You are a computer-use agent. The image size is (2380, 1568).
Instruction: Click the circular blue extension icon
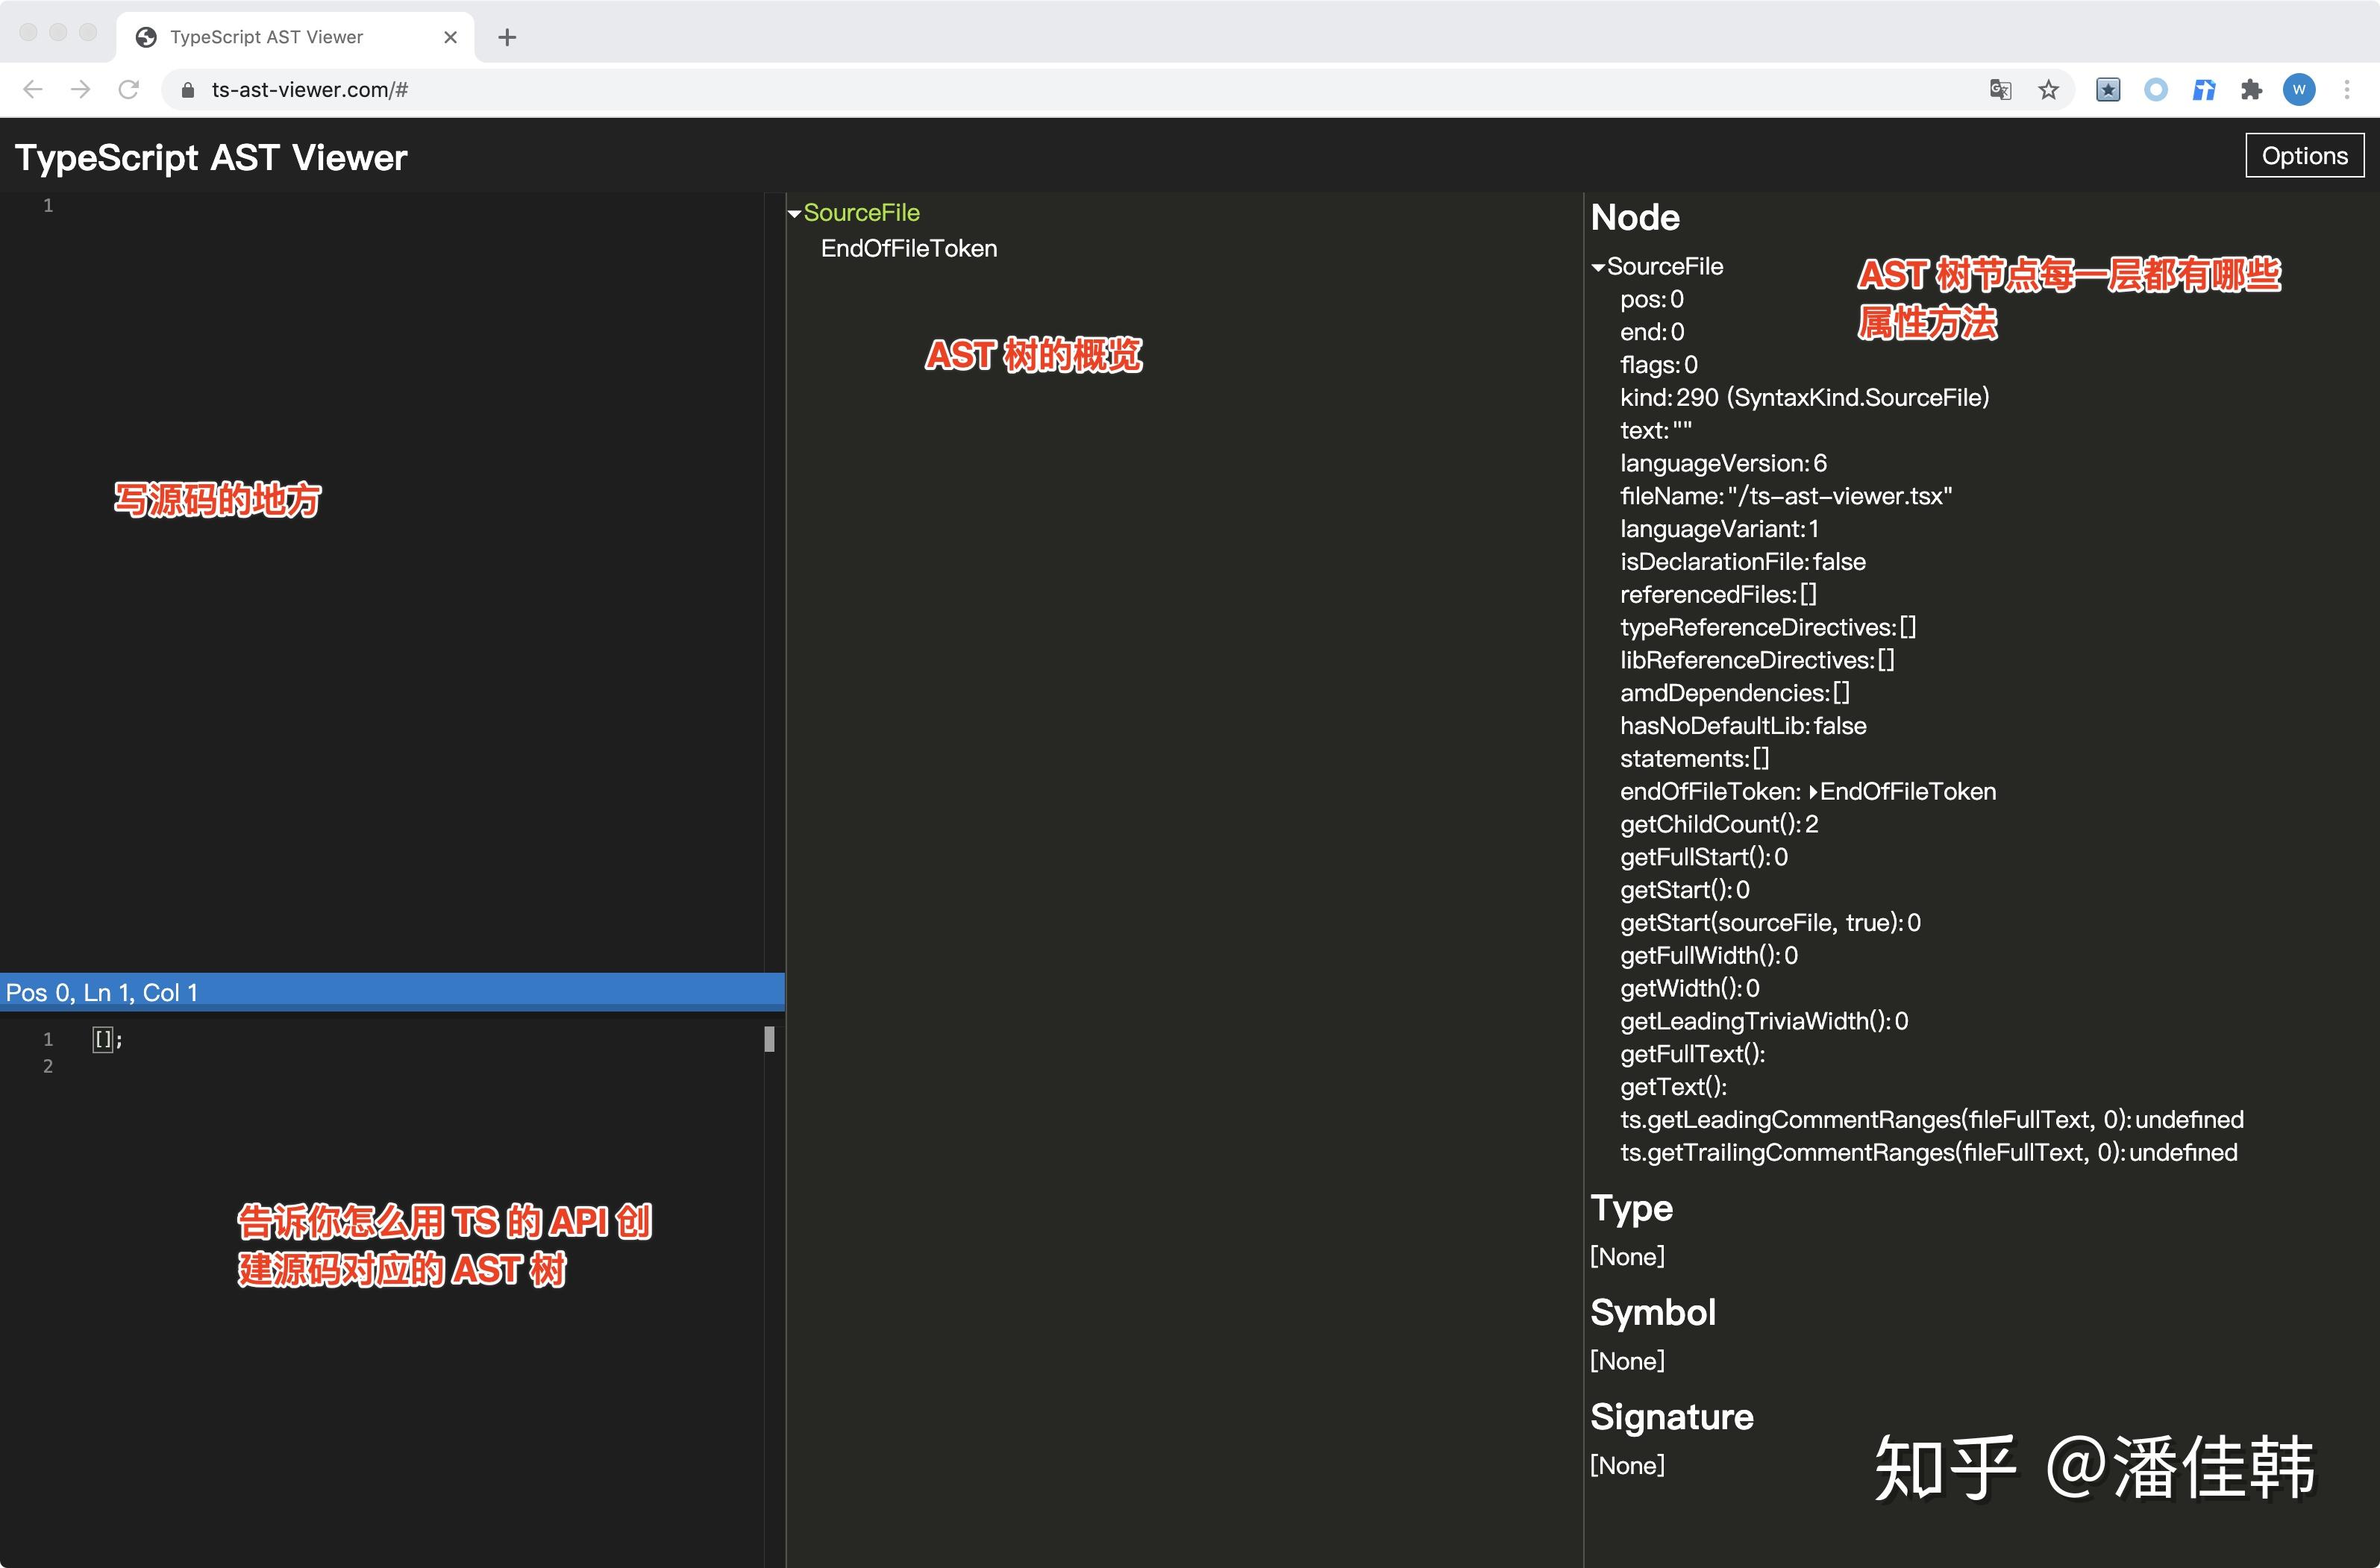[x=2156, y=90]
